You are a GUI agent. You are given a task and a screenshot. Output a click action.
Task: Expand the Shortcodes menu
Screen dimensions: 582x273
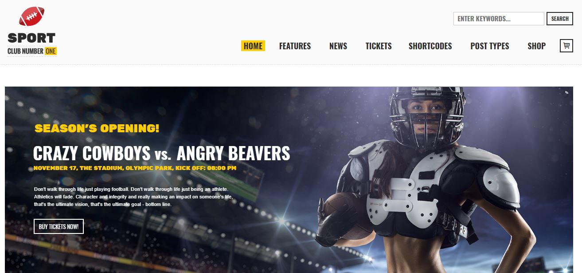pyautogui.click(x=430, y=46)
